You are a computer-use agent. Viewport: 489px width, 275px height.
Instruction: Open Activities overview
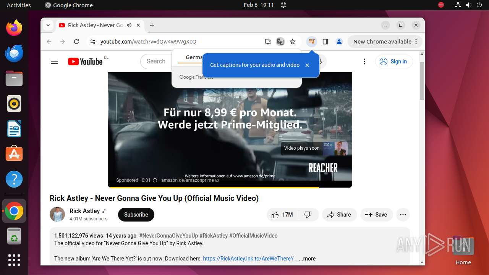click(x=19, y=5)
